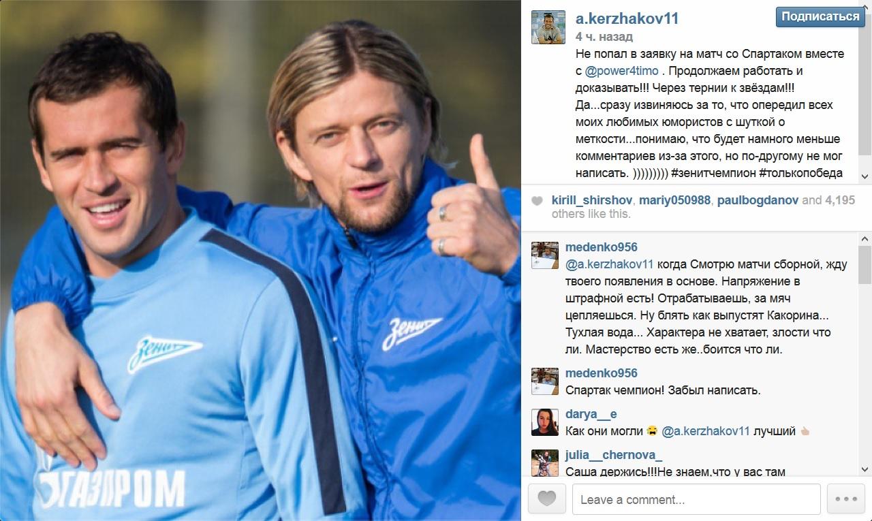The image size is (872, 521).
Task: Focus the Leave a comment field
Action: 696,499
